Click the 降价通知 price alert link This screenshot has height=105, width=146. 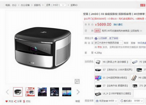(x=118, y=24)
